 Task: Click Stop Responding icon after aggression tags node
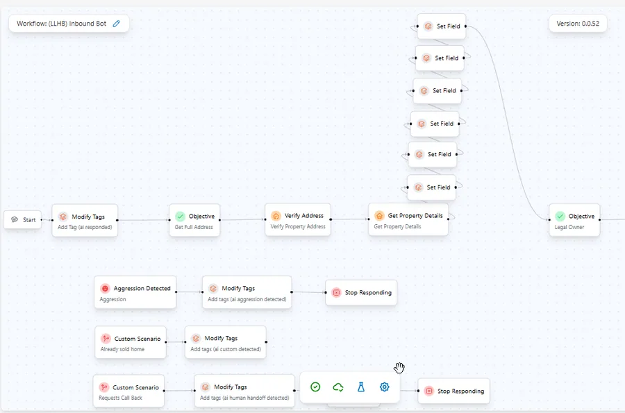point(336,292)
